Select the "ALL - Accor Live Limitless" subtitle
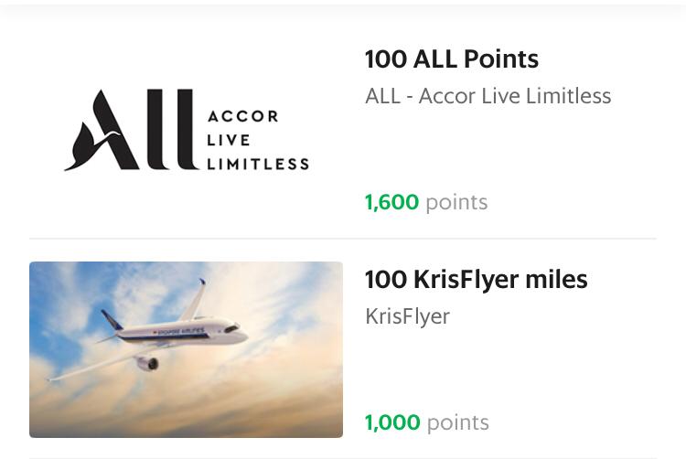 coord(488,96)
